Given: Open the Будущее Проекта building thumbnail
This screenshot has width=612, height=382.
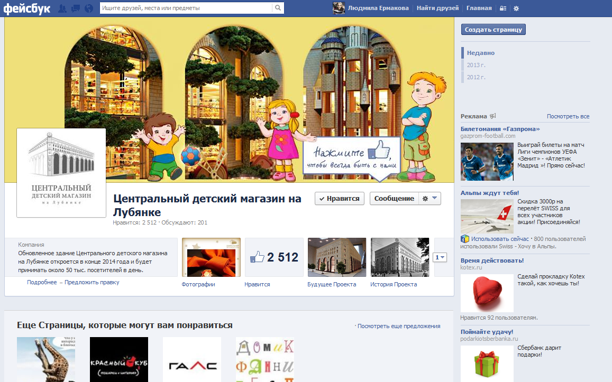Looking at the screenshot, I should (x=337, y=257).
